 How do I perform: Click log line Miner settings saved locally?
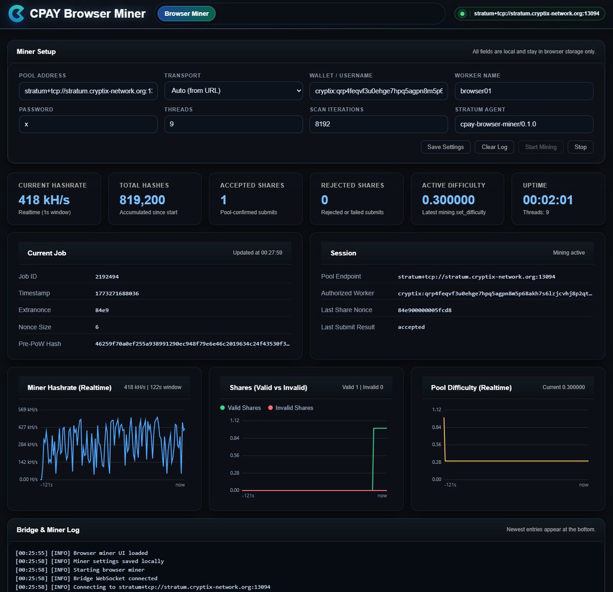point(90,561)
